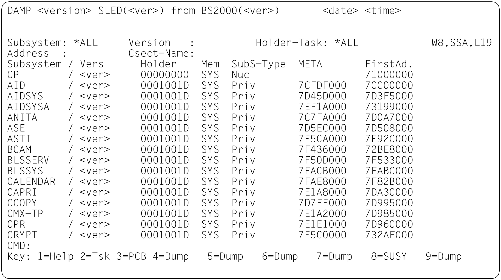Click META address 7CFDF000 of AID

click(322, 85)
